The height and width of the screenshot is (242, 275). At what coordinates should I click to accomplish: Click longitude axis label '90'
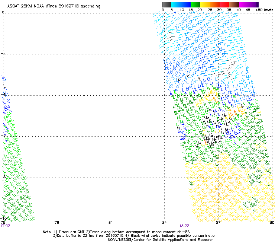click(x=272, y=223)
